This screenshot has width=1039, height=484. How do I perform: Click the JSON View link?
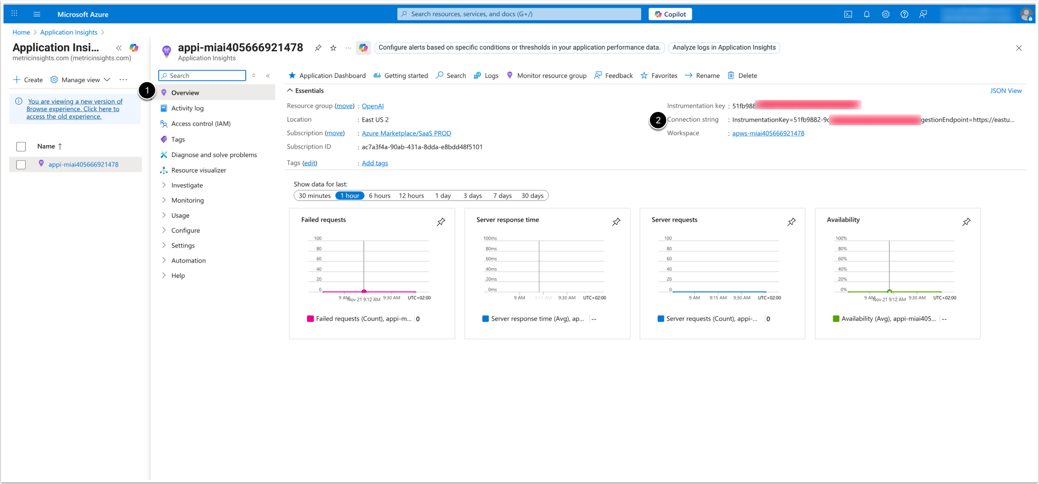(1005, 91)
